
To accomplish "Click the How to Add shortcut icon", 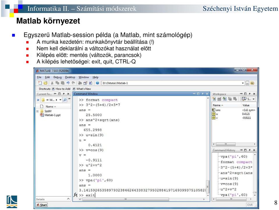I will tap(53, 89).
